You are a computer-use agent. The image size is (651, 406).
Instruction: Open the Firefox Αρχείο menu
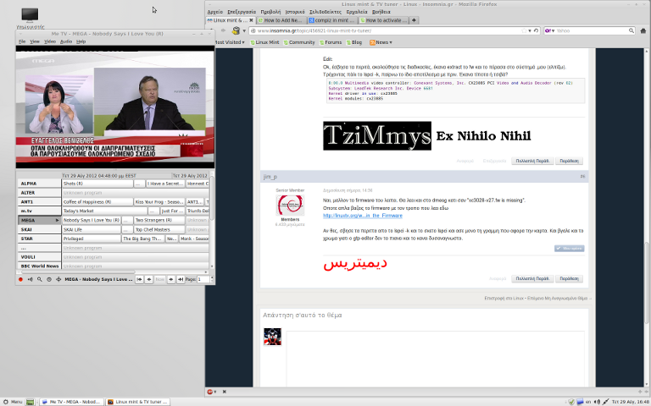tap(215, 12)
